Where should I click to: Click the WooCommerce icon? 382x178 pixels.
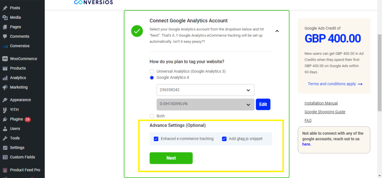5,59
